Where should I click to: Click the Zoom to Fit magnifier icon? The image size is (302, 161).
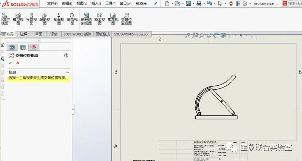[x=188, y=35]
